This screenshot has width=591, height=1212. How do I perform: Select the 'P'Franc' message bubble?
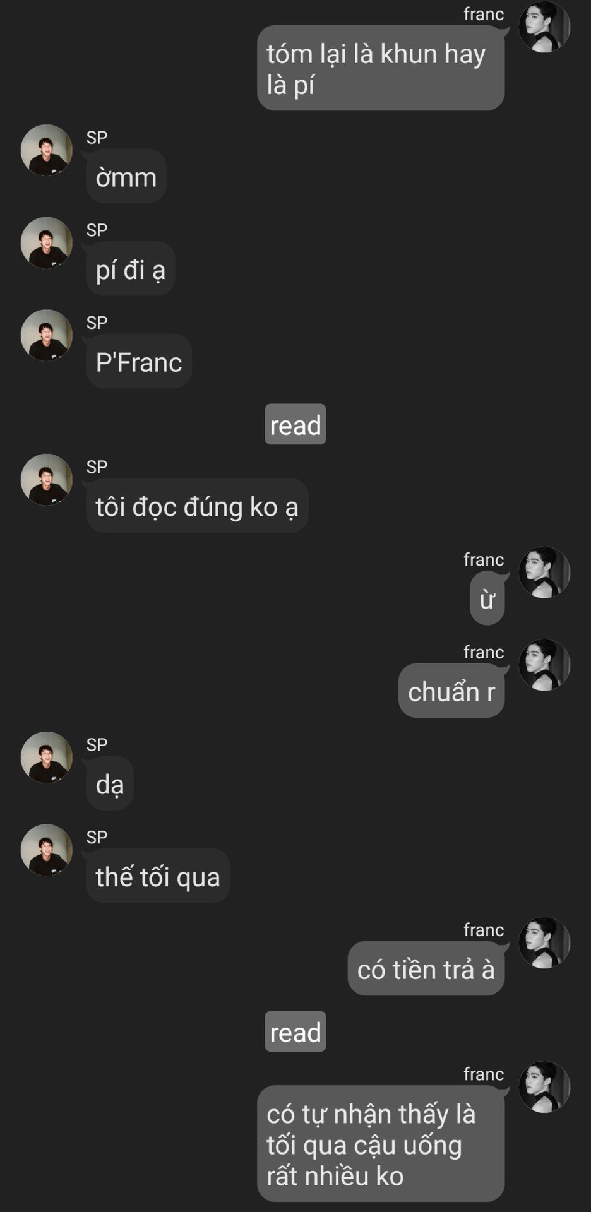point(139,361)
